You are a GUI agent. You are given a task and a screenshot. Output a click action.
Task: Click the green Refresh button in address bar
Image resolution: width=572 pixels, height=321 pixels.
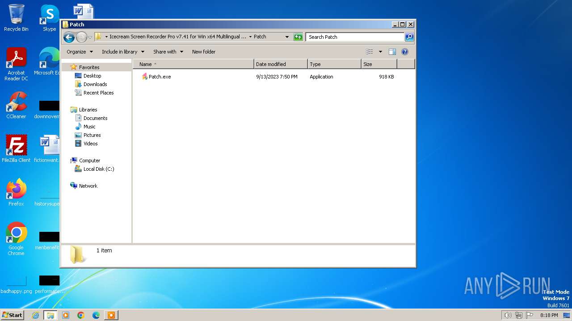(298, 37)
